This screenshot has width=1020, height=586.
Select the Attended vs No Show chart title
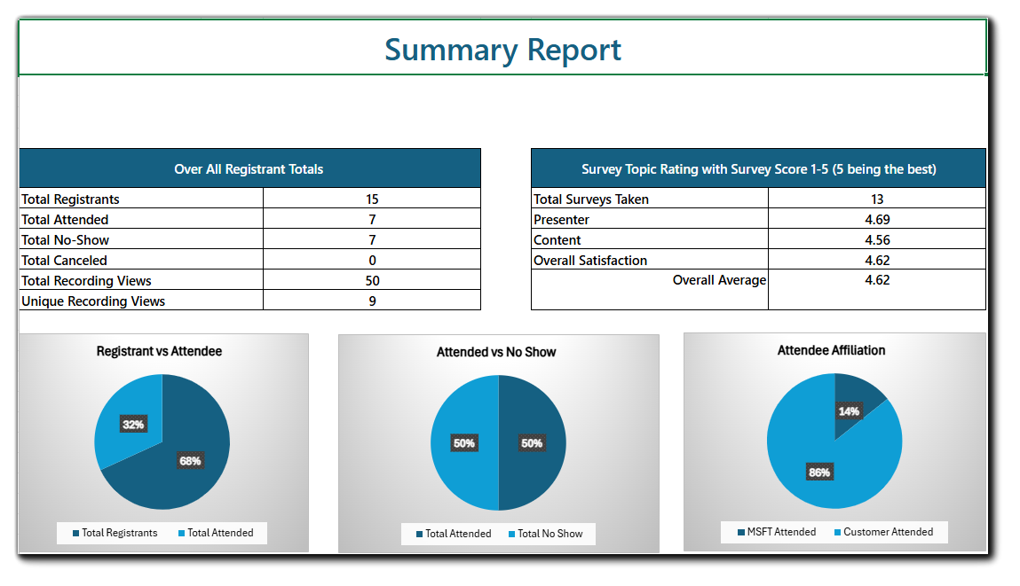(x=498, y=352)
